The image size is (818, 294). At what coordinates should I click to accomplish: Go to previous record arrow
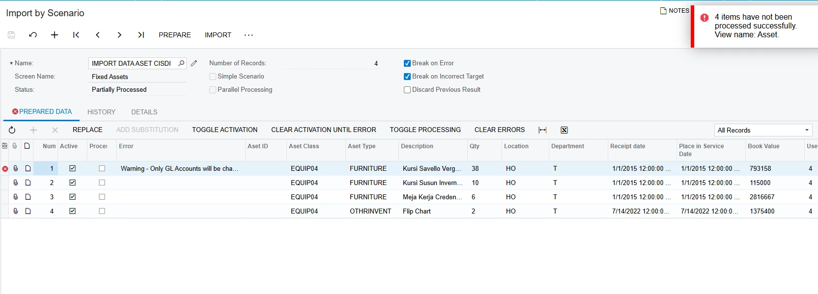[98, 35]
